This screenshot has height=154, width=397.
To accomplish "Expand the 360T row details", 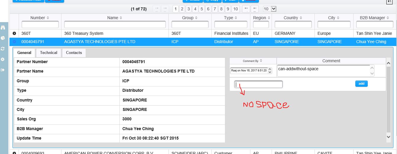I will click(x=14, y=33).
